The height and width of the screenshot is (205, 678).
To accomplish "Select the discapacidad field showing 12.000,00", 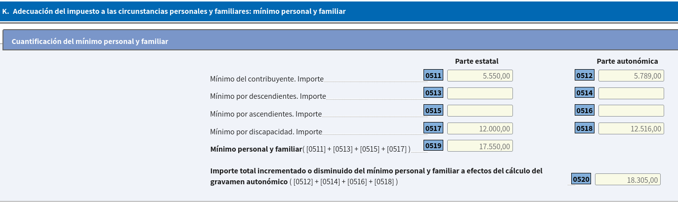I will (480, 128).
